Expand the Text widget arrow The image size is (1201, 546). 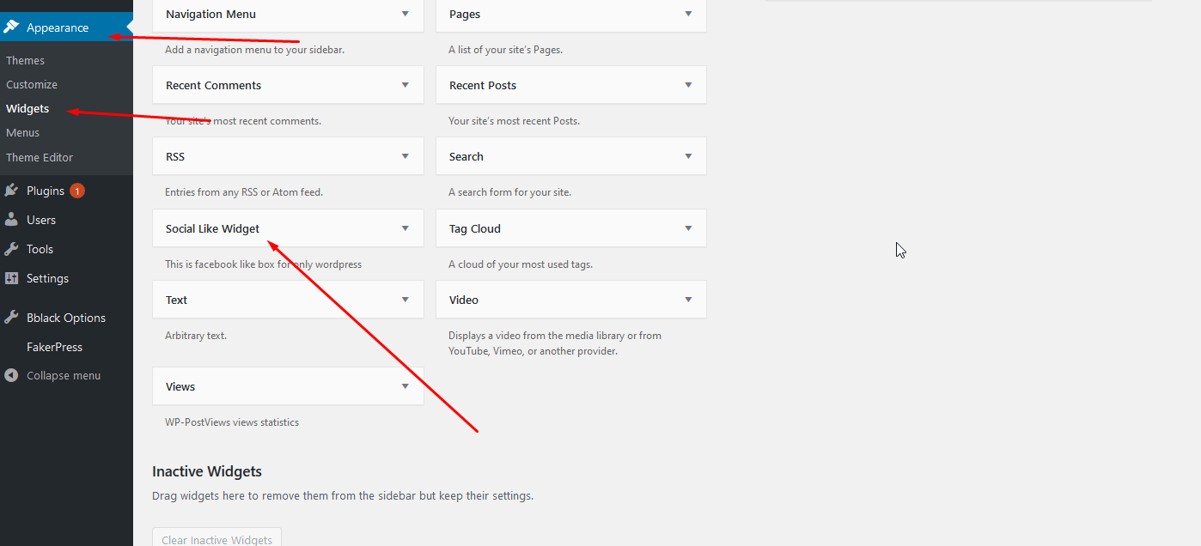pyautogui.click(x=405, y=300)
